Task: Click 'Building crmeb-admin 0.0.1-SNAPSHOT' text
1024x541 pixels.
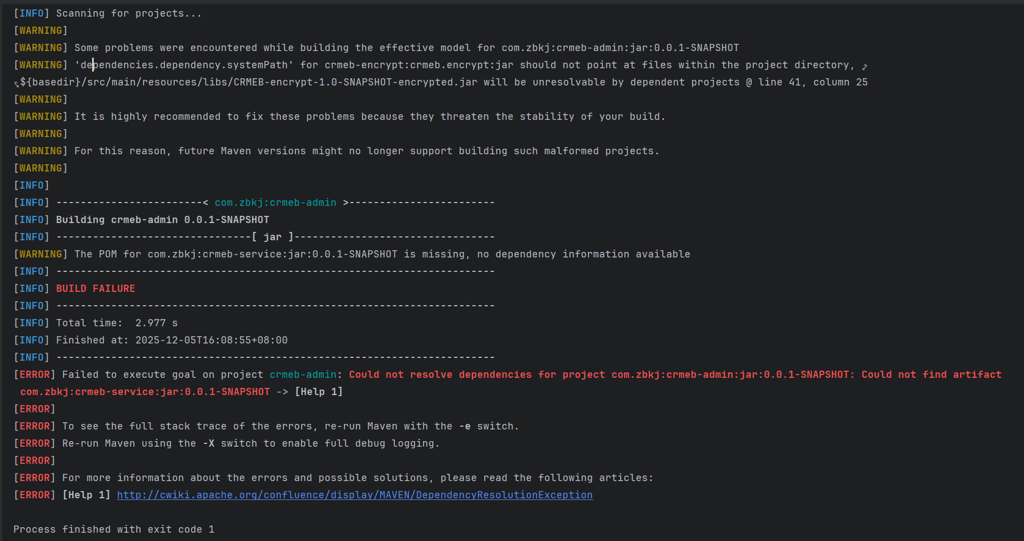Action: (162, 220)
